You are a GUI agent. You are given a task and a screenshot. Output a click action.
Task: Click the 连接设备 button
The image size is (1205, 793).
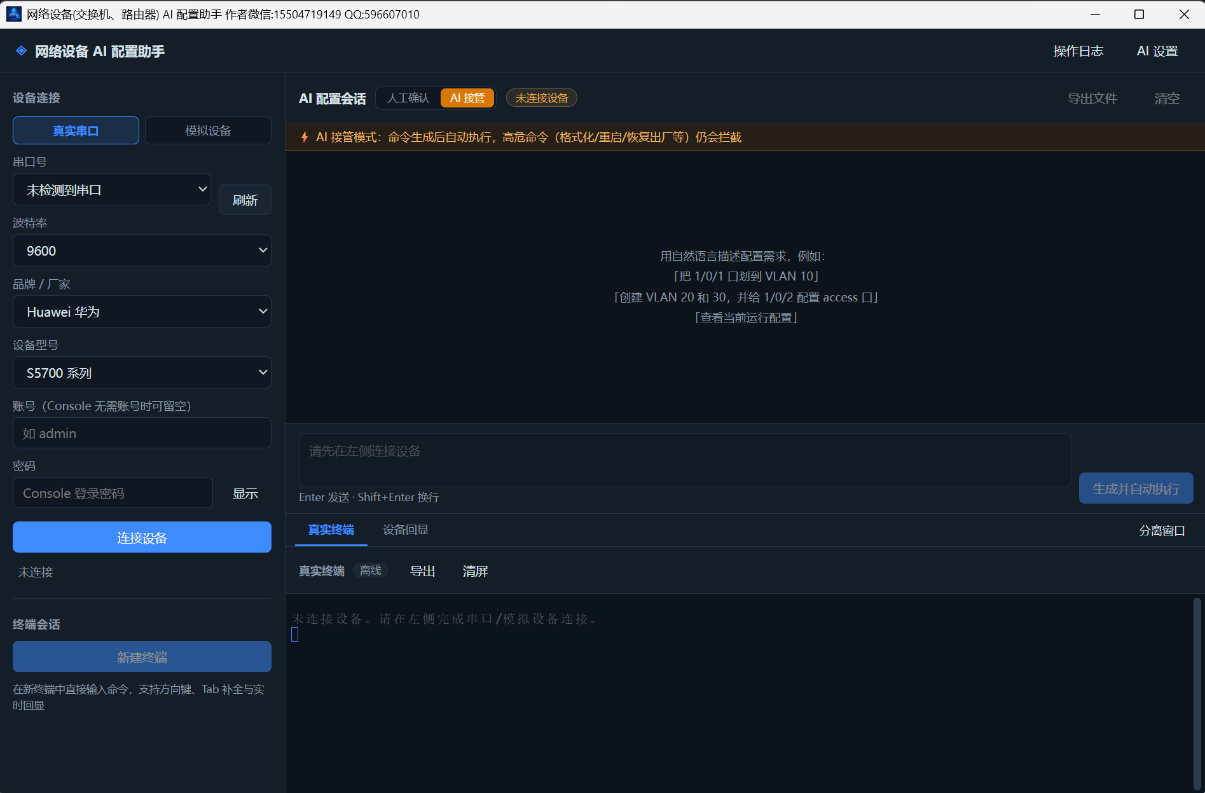(x=142, y=537)
